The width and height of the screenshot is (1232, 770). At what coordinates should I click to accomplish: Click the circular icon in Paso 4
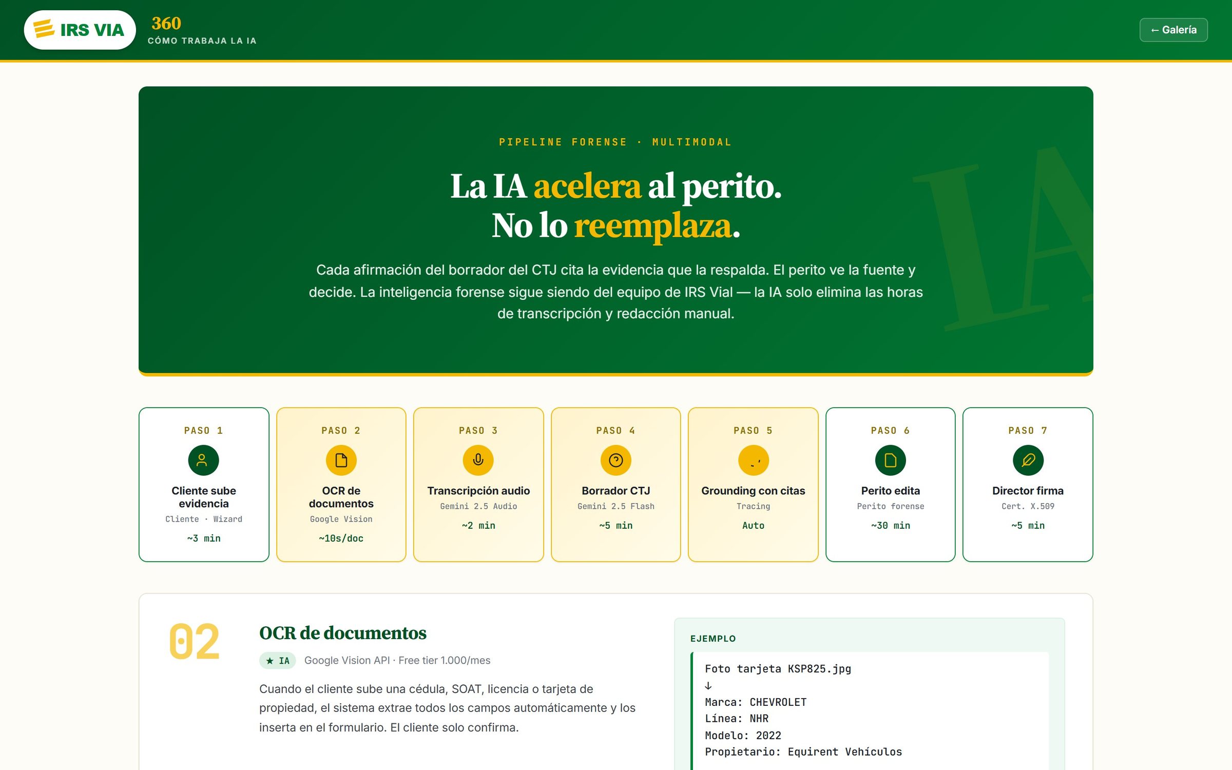tap(615, 460)
